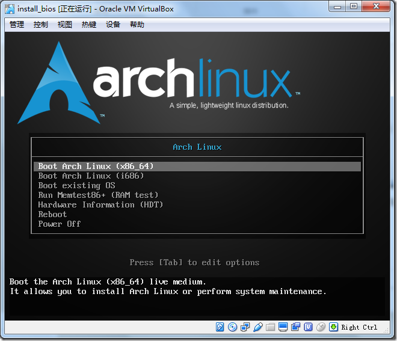The image size is (397, 341).
Task: Select Boot existing OS entry
Action: coord(197,186)
